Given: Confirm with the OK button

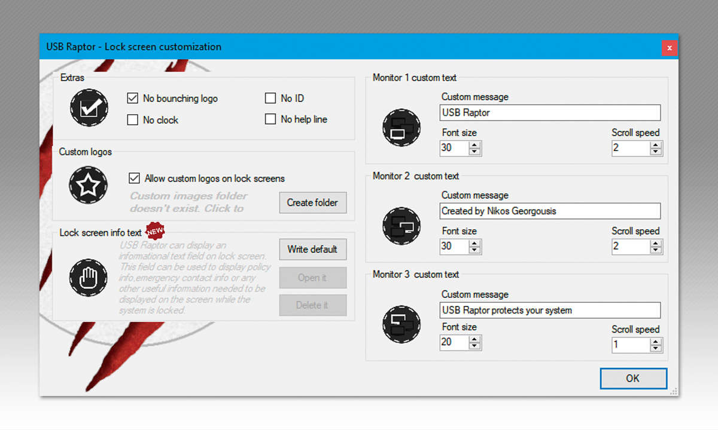Looking at the screenshot, I should click(633, 378).
